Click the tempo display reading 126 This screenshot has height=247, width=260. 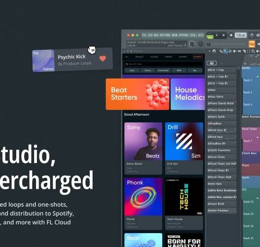click(241, 35)
